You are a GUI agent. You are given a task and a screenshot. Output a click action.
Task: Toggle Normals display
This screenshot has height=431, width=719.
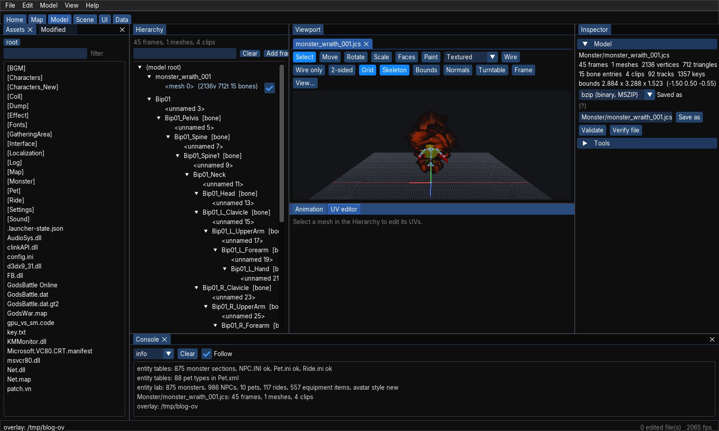point(458,70)
